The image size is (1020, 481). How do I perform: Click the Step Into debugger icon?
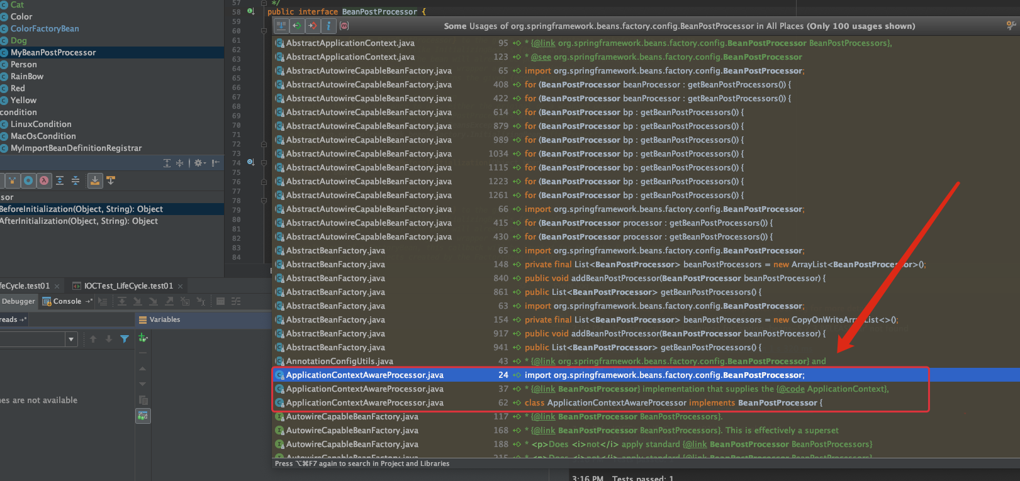137,301
